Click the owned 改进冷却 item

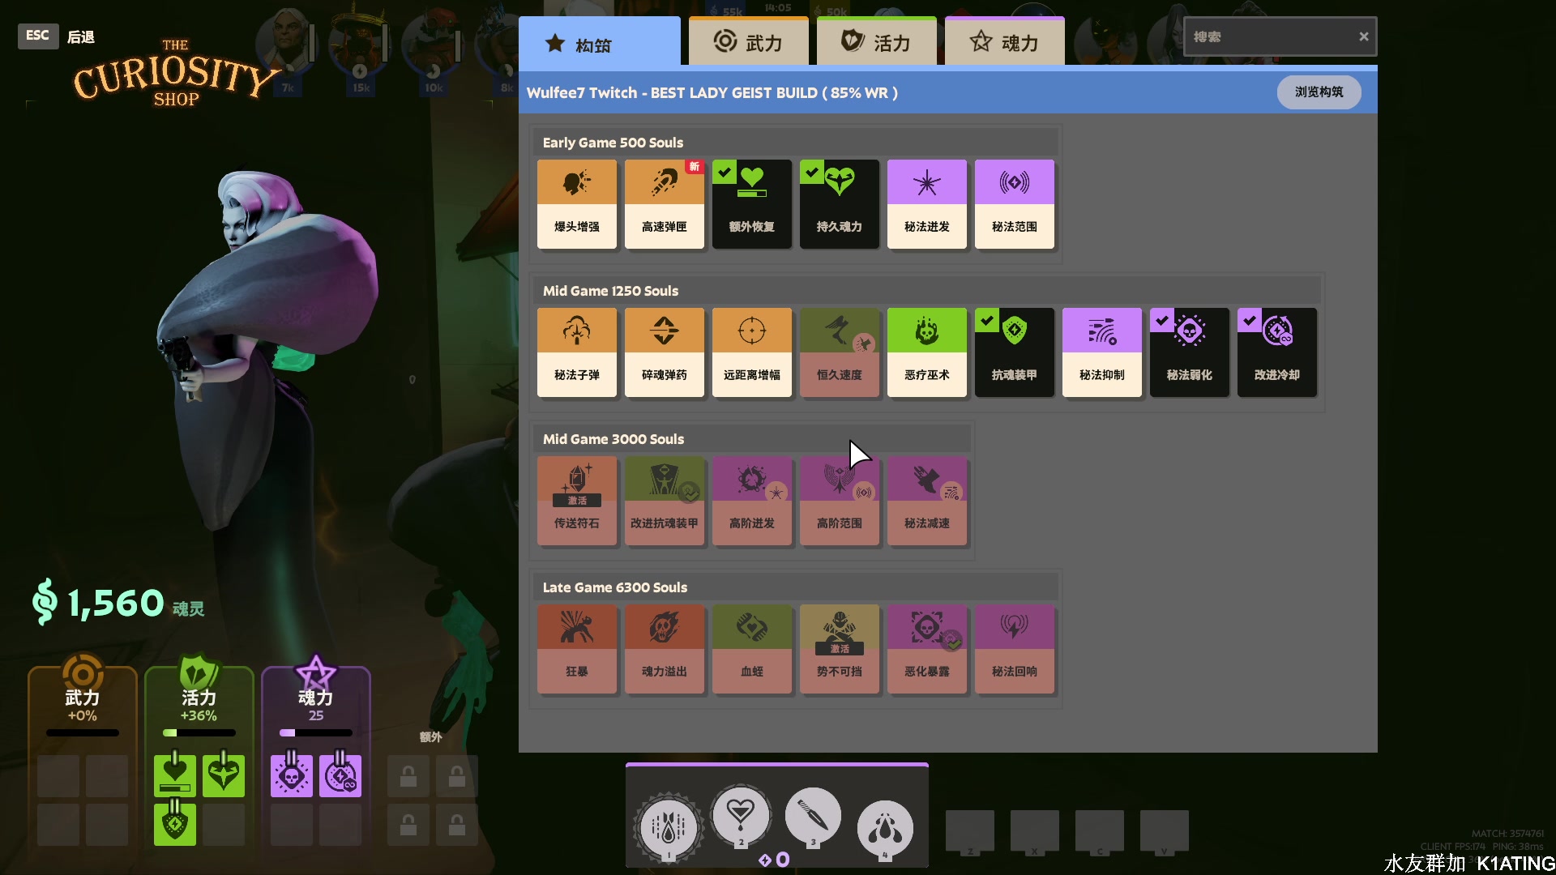pos(1276,352)
